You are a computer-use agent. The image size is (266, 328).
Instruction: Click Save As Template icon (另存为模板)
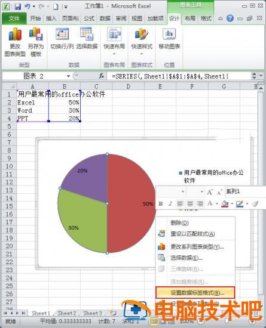point(36,42)
